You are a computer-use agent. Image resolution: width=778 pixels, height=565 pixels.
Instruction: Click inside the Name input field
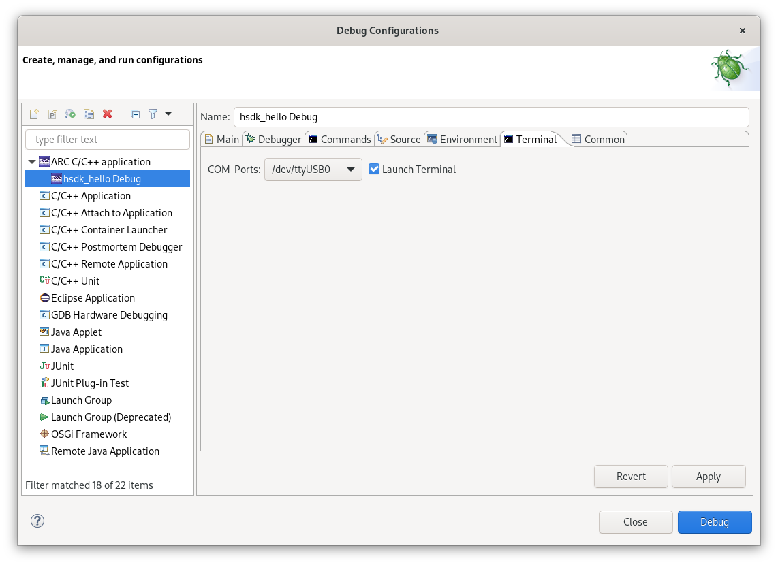pyautogui.click(x=491, y=116)
